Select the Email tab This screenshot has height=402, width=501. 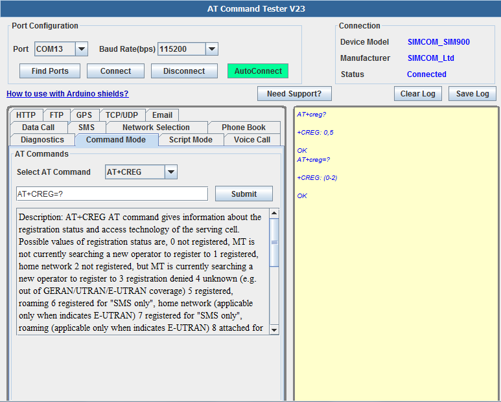coord(162,115)
